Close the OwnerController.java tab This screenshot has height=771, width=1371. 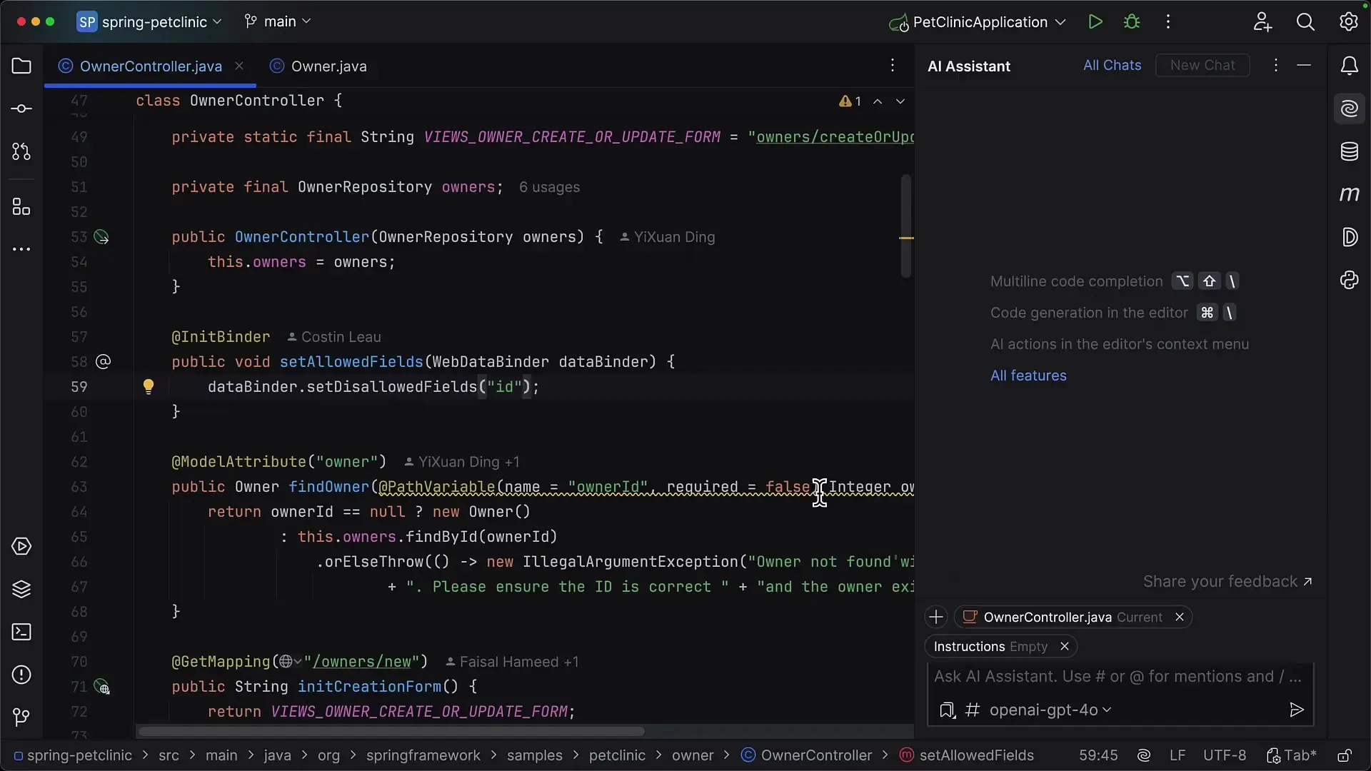click(x=239, y=66)
